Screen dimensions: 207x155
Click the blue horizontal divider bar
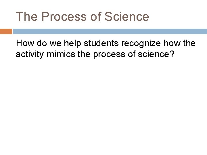110,31
